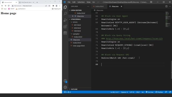This screenshot has height=97, width=172.
Task: Open the Explorer view in activity bar
Action: tap(65, 7)
